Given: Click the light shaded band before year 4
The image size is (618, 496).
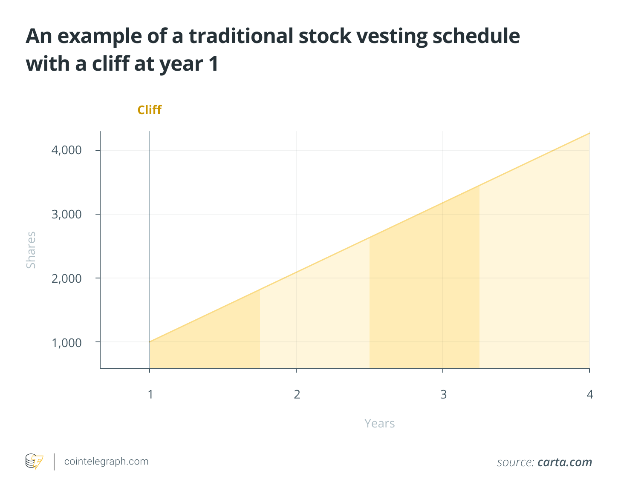Looking at the screenshot, I should [x=535, y=277].
